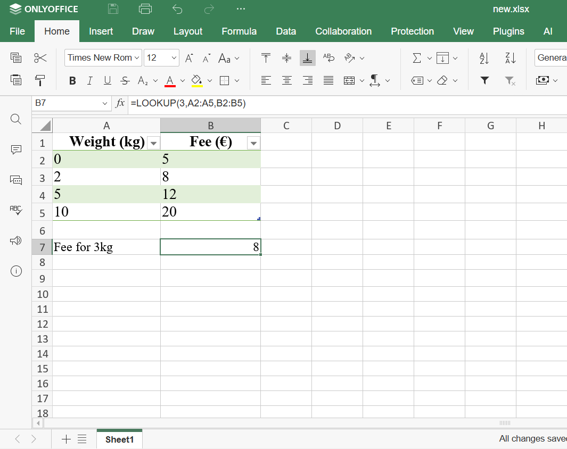Apply a filter with the Filter icon
The height and width of the screenshot is (449, 567).
pyautogui.click(x=484, y=80)
